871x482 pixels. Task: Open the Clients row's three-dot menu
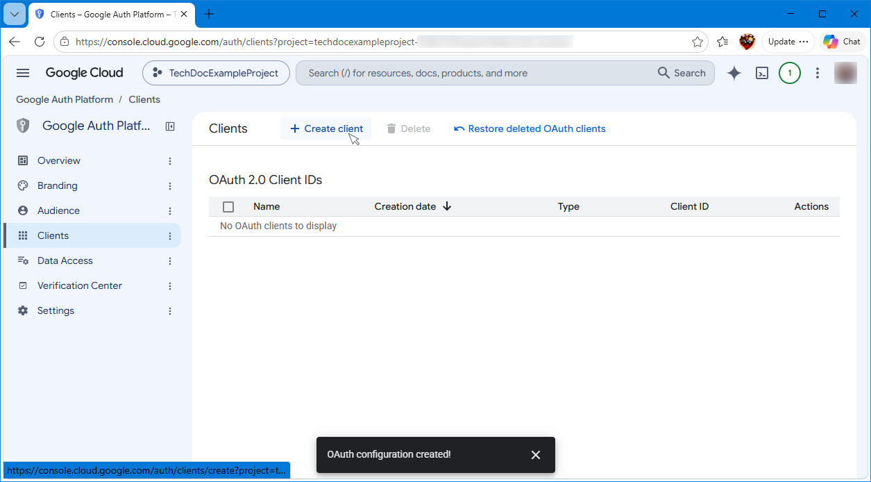[170, 236]
